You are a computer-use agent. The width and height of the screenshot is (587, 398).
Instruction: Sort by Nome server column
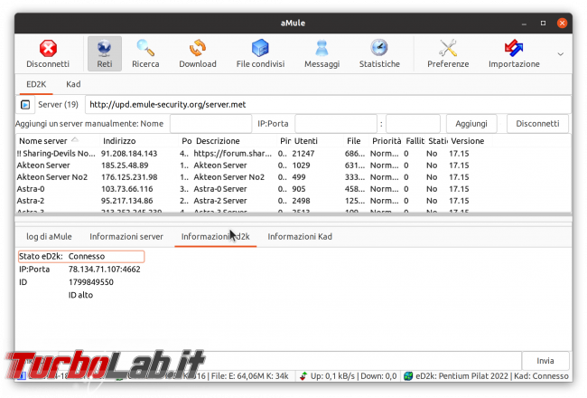[x=58, y=141]
